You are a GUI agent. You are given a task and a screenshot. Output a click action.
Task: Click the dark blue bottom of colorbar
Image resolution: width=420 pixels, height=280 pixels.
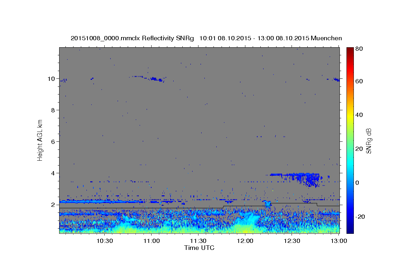point(350,229)
